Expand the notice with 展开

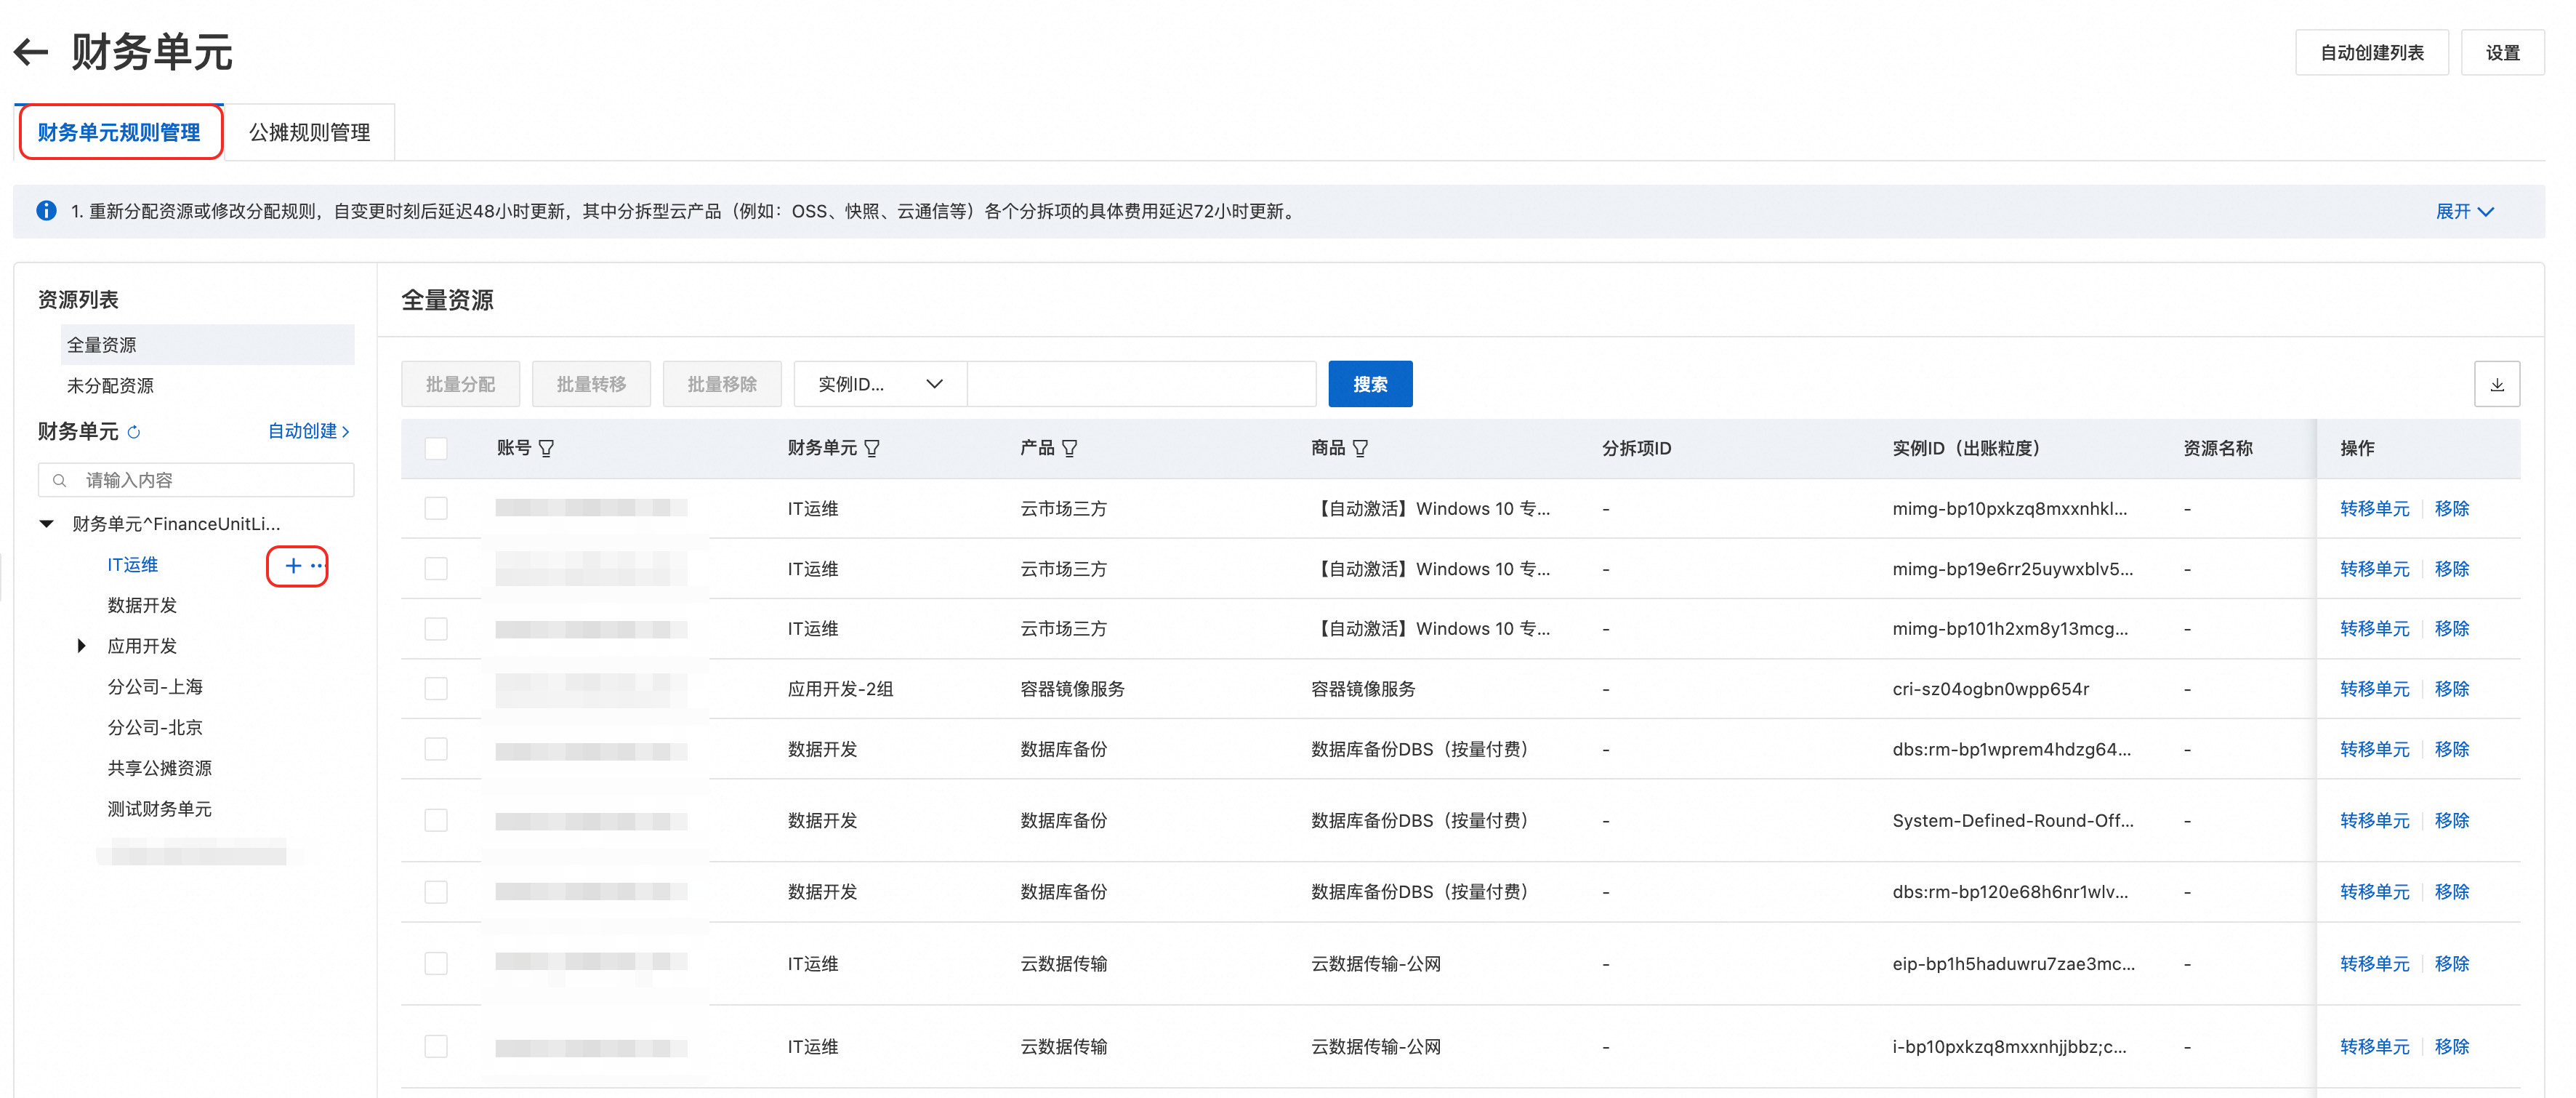pos(2464,212)
